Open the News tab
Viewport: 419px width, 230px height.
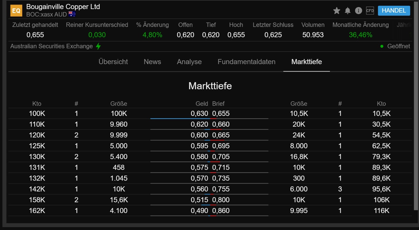[x=152, y=62]
